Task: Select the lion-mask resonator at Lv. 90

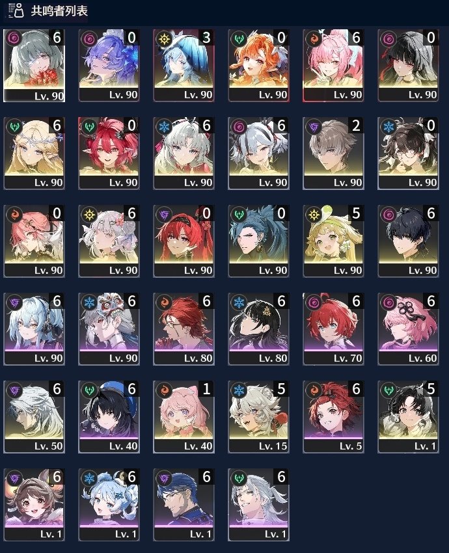Action: pos(109,329)
